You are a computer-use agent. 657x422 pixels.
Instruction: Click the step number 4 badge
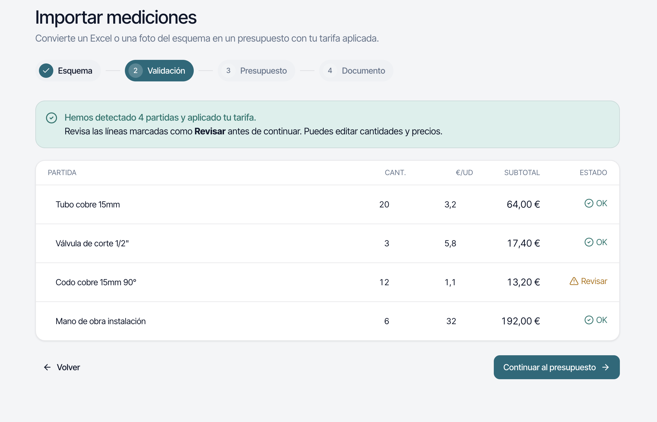click(x=330, y=71)
